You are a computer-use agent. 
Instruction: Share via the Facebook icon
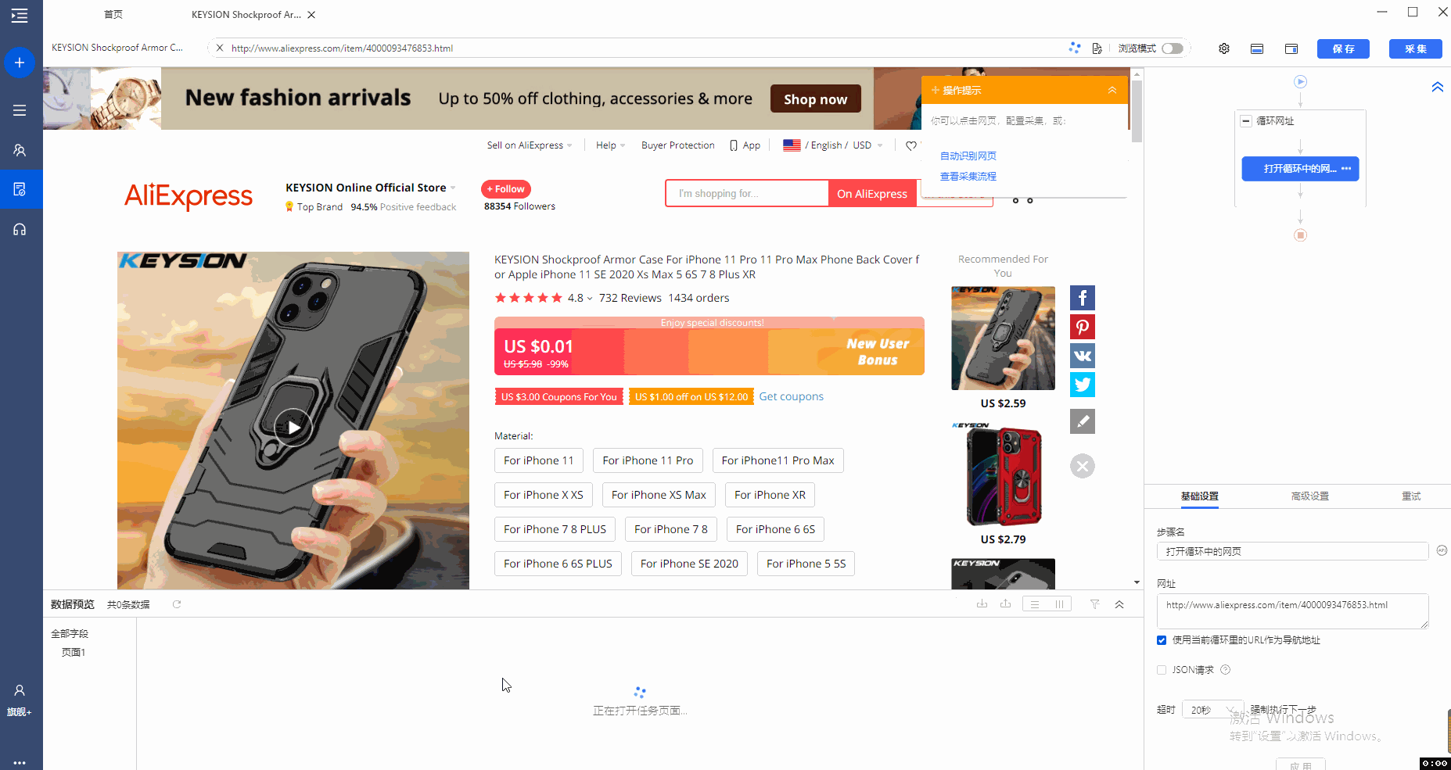tap(1083, 298)
